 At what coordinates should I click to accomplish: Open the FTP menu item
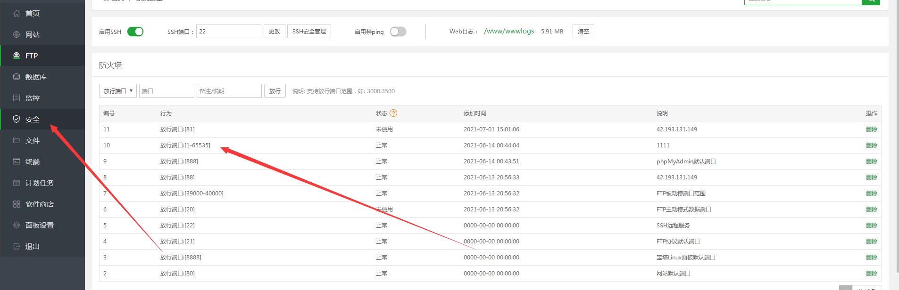(x=32, y=56)
